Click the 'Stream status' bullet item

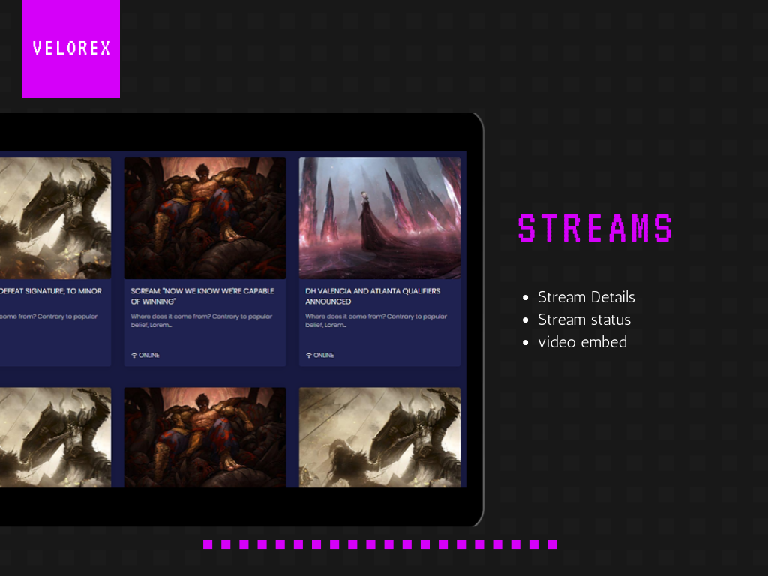tap(583, 319)
